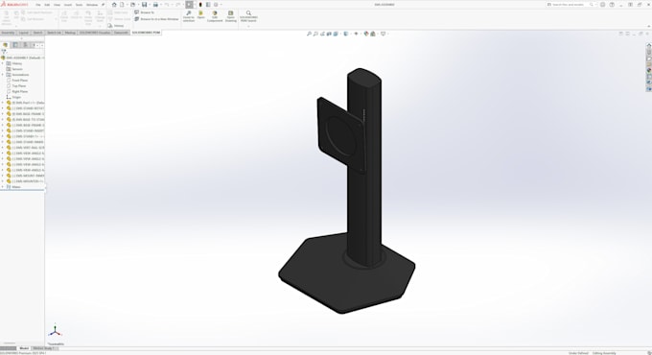This screenshot has height=355, width=652.
Task: Click Edit Component in the ribbon
Action: (x=215, y=16)
